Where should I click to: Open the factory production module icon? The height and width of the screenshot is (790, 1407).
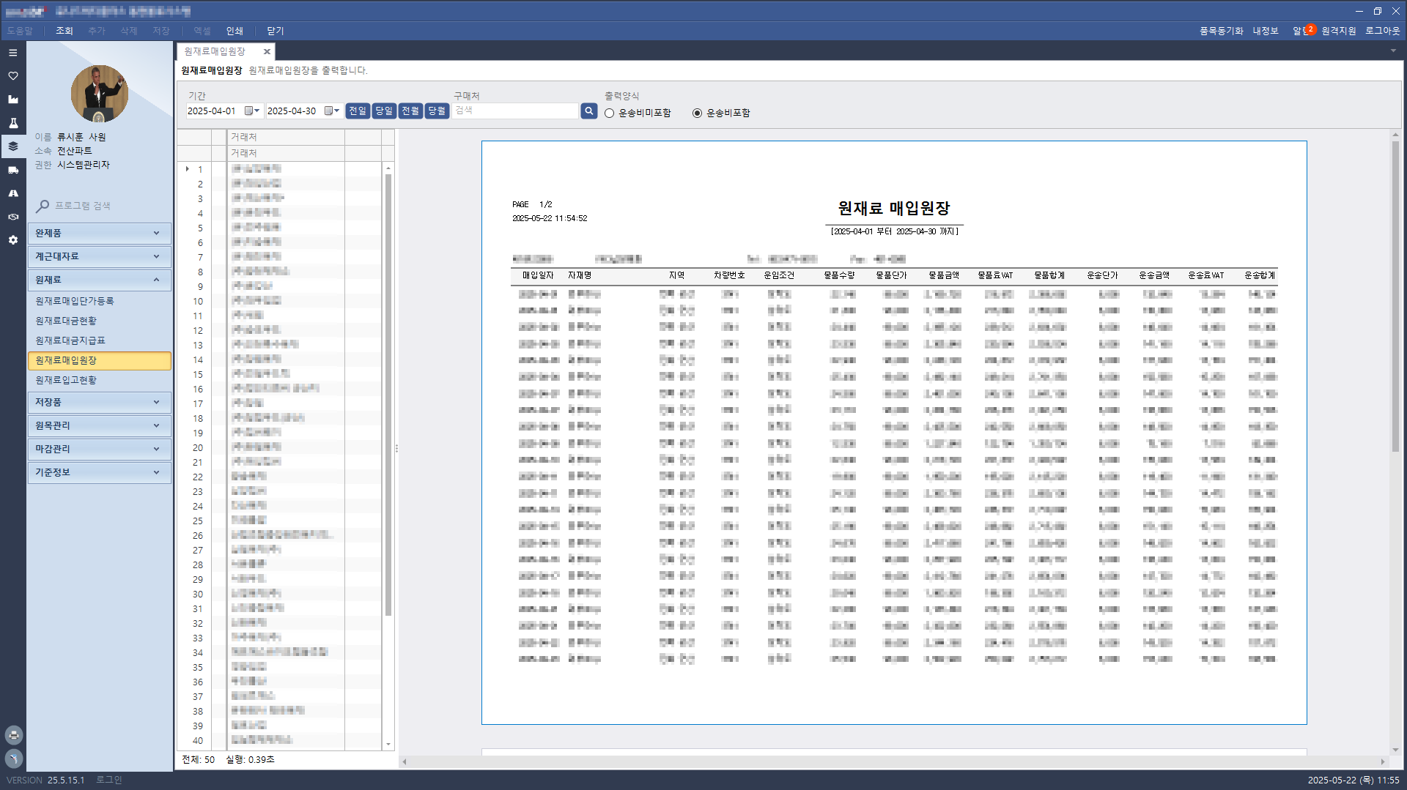(x=13, y=100)
